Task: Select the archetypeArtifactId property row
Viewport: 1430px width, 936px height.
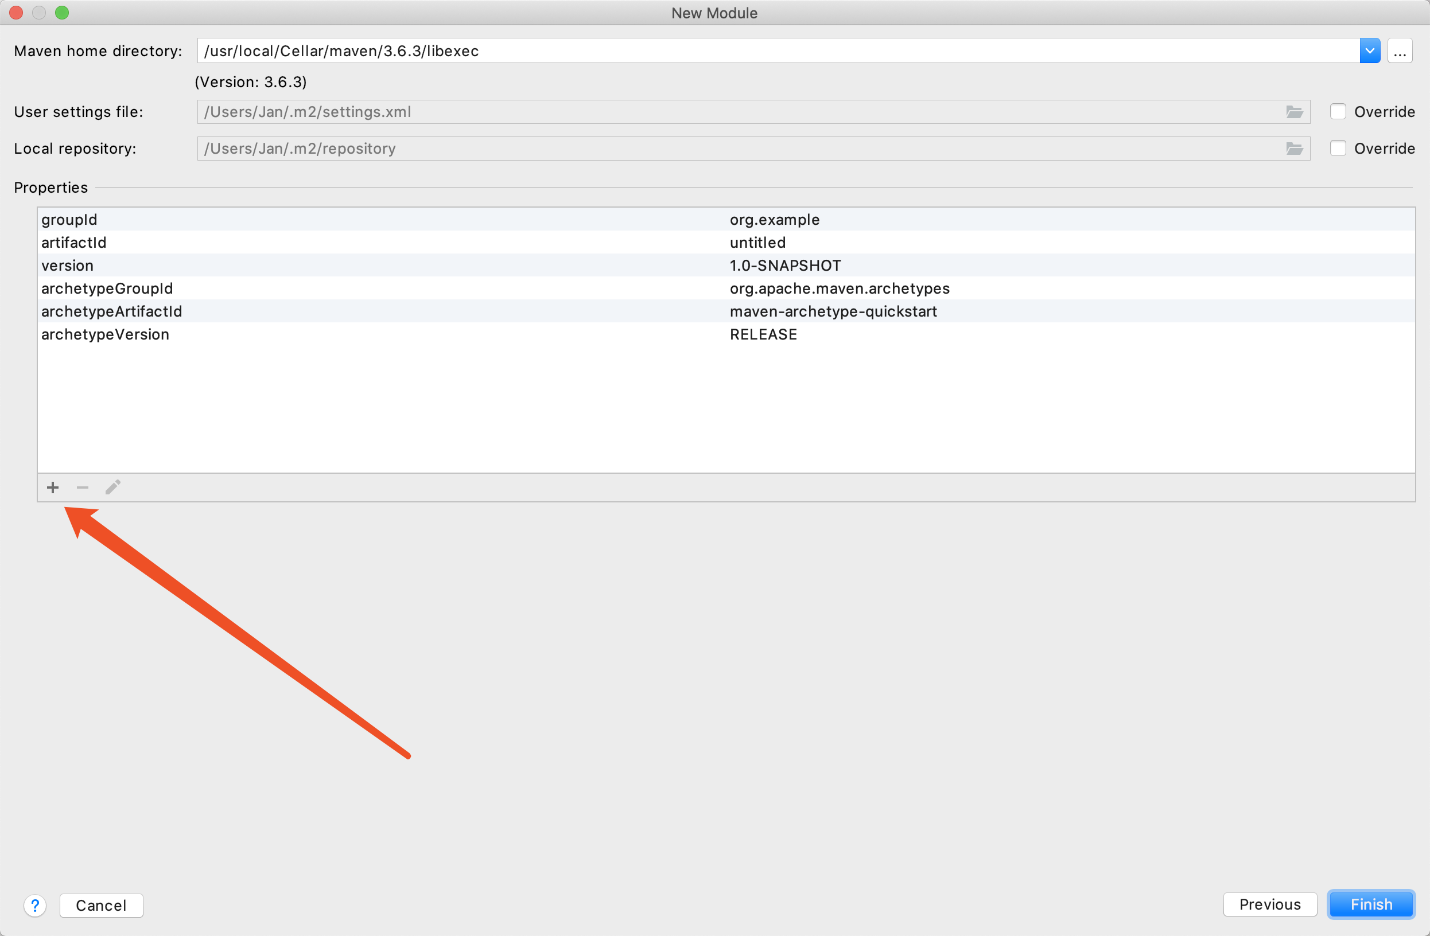Action: (384, 311)
